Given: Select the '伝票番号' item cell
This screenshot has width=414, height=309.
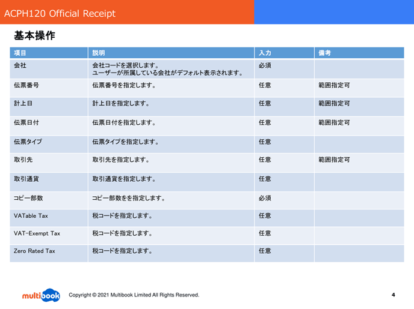Looking at the screenshot, I should click(49, 88).
